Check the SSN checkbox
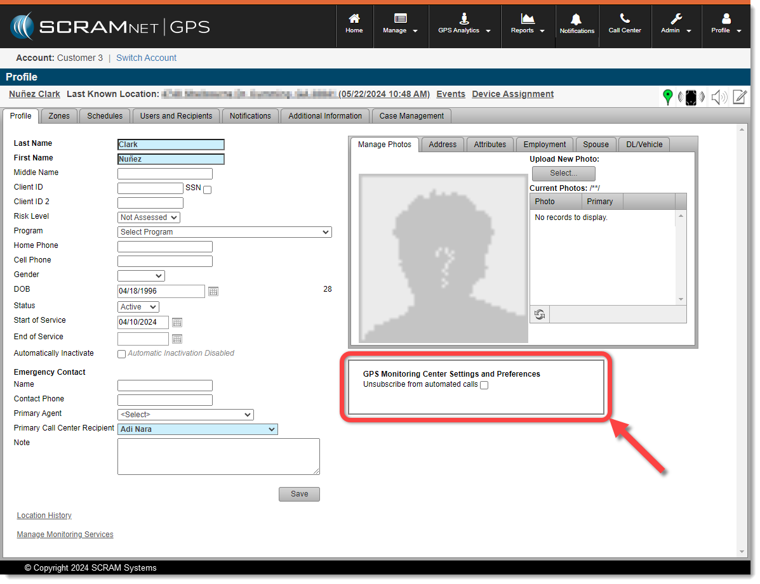Screen dimensions: 760x584 tap(207, 190)
